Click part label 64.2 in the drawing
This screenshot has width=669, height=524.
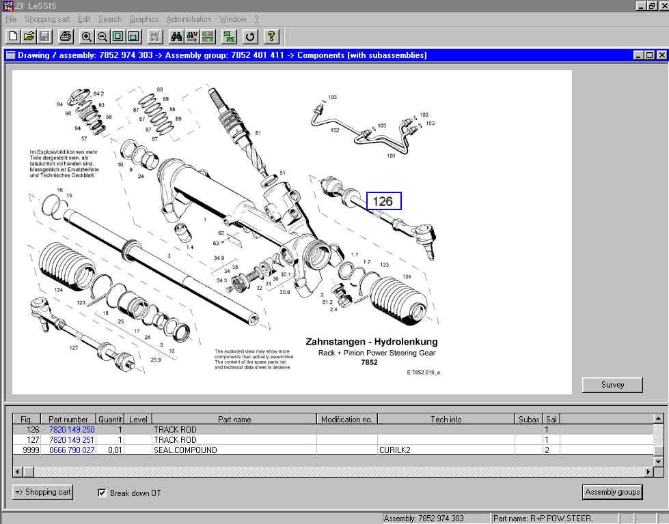pyautogui.click(x=98, y=93)
